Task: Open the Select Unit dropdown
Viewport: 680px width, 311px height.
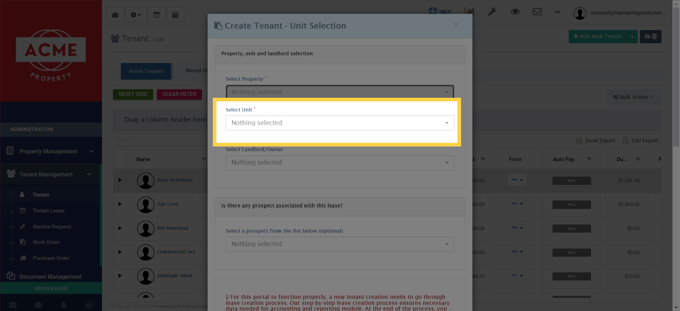Action: click(339, 123)
